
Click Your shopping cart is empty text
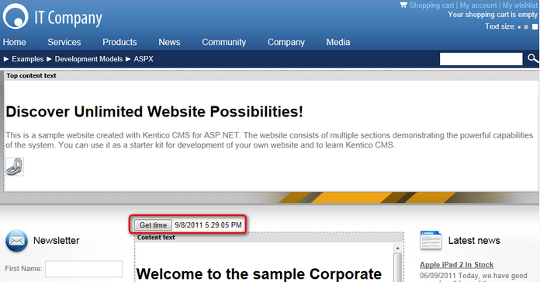[x=493, y=15]
